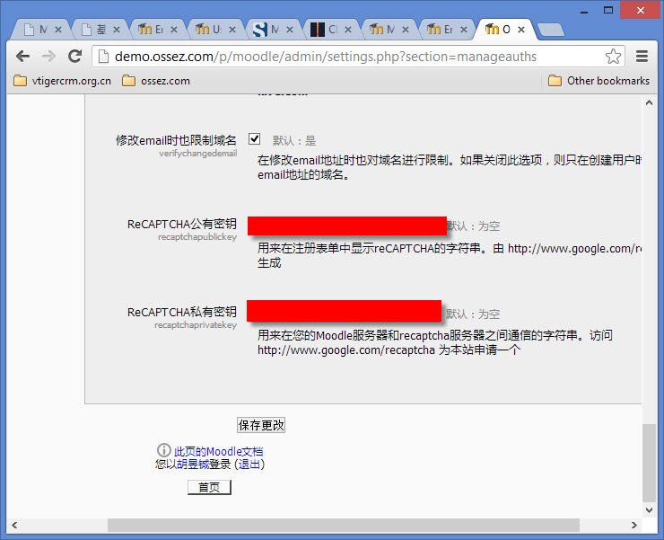Click the horizontal scrollbar left arrow

tap(14, 525)
